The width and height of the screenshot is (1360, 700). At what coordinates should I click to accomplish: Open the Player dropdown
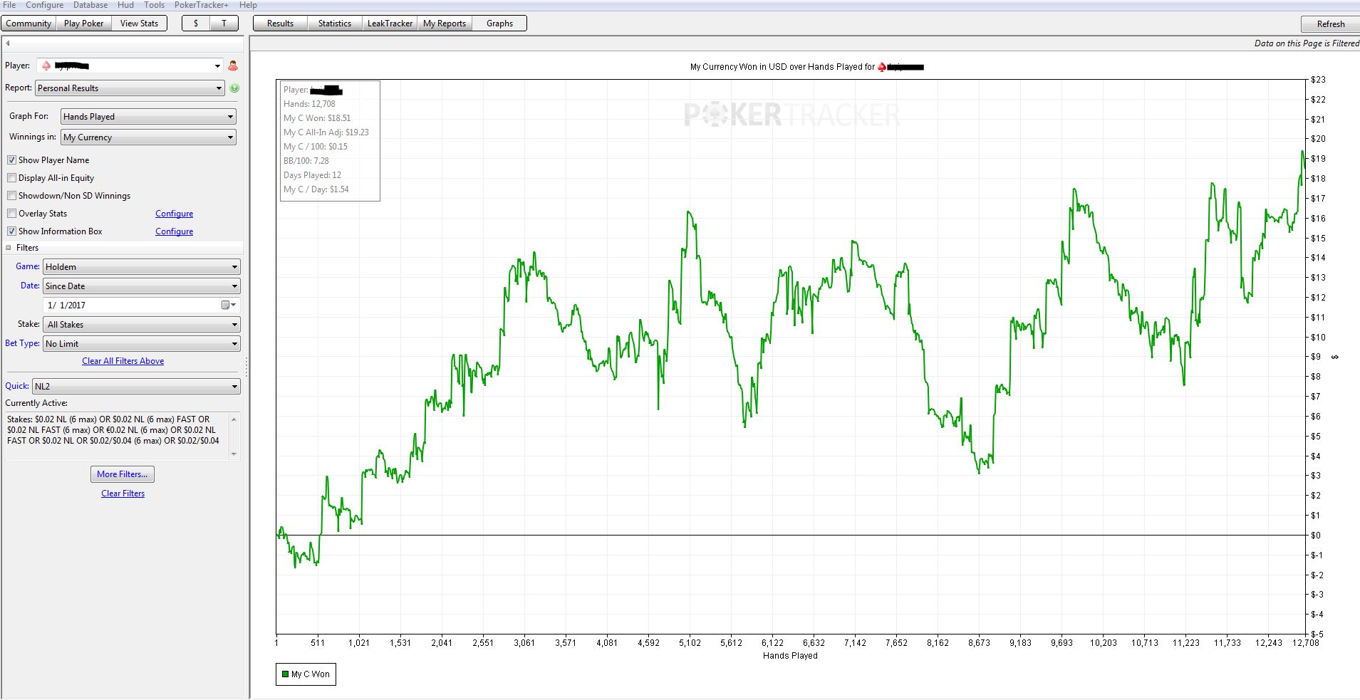pyautogui.click(x=130, y=66)
